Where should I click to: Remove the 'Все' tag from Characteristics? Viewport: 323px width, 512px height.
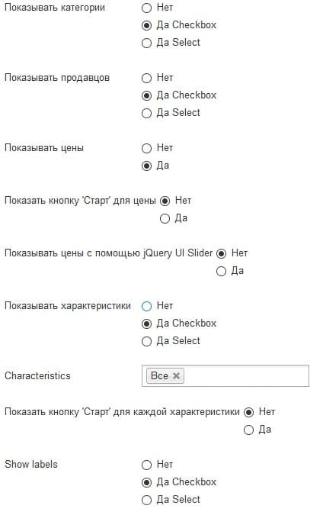(x=176, y=376)
